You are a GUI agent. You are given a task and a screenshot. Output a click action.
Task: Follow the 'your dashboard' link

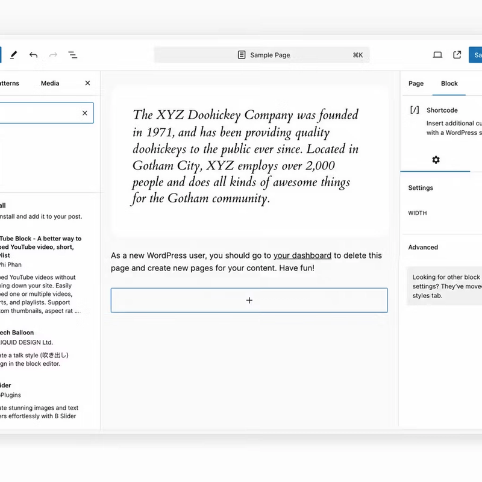302,255
